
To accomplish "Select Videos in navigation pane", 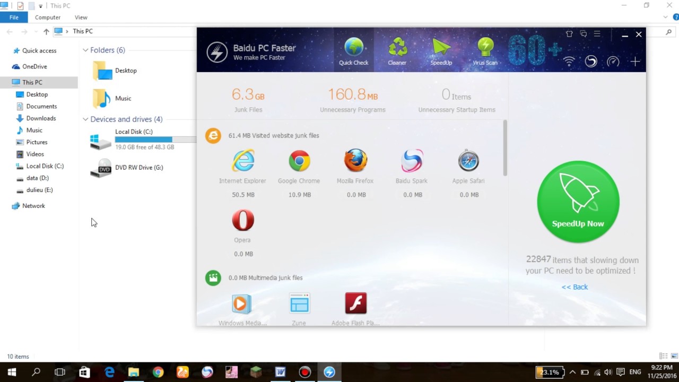I will (x=35, y=154).
